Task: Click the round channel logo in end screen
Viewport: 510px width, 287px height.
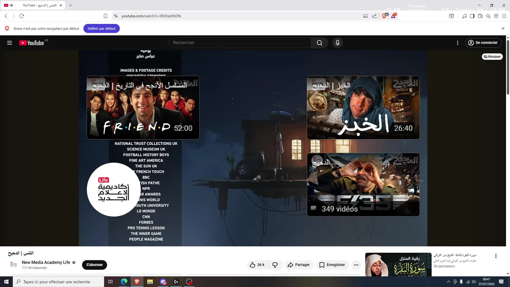Action: tap(114, 190)
